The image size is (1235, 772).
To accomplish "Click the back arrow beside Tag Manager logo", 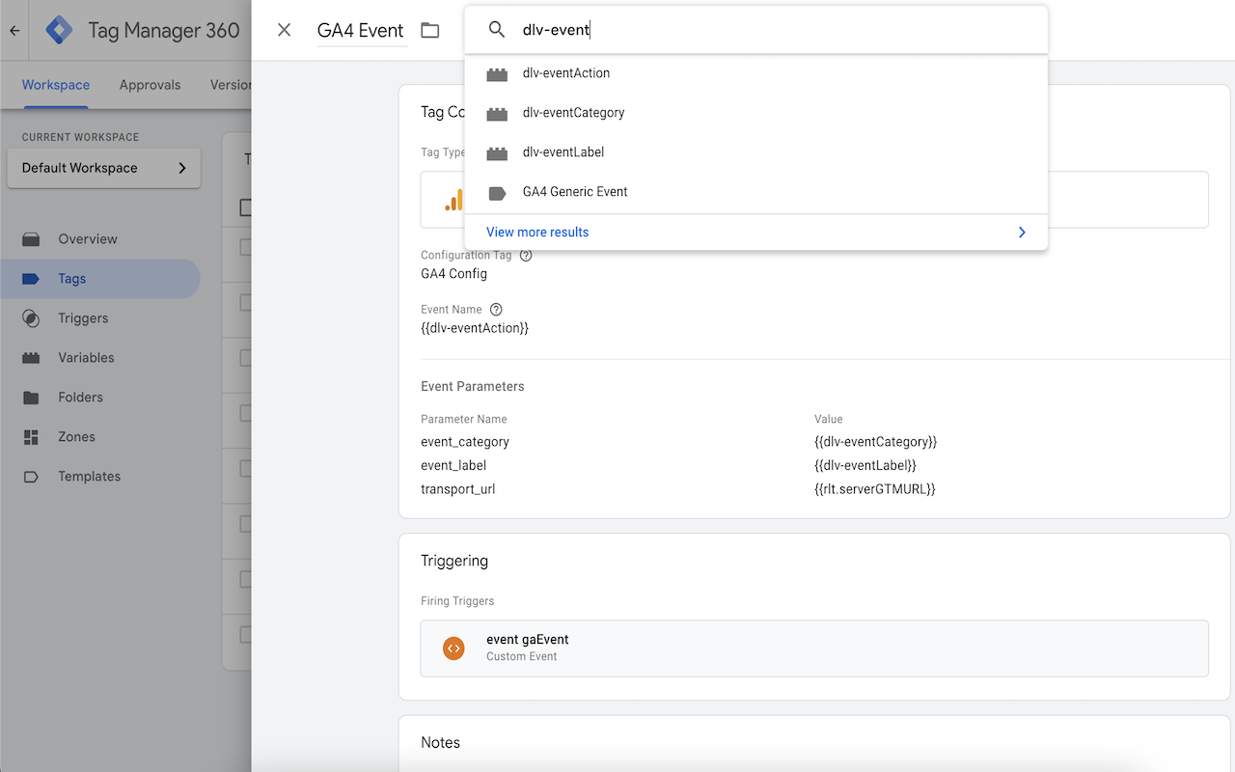I will tap(14, 31).
